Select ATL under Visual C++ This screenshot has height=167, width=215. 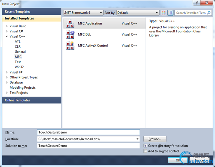click(18, 41)
